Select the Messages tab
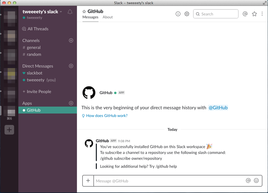Image resolution: width=268 pixels, height=193 pixels. pyautogui.click(x=90, y=17)
